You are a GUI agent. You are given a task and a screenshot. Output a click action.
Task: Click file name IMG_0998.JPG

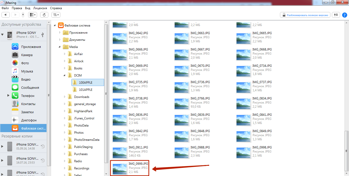coord(262,147)
